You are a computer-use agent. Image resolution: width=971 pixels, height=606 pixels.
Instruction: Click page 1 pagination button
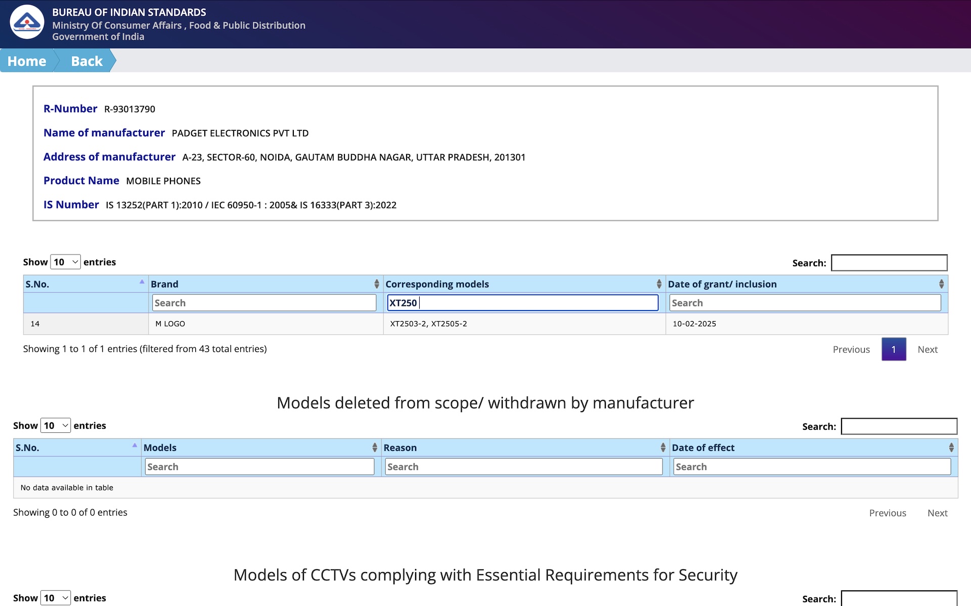click(x=893, y=349)
